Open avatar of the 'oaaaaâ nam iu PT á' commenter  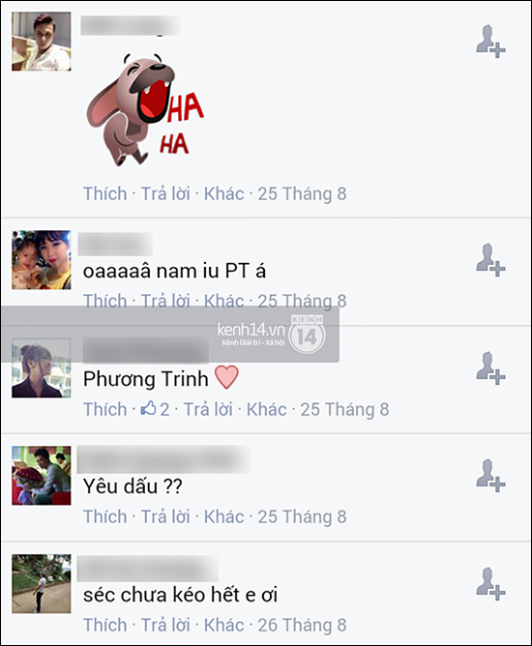(x=42, y=259)
